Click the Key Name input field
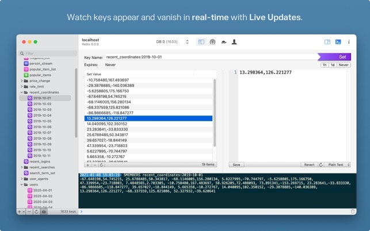Viewport: 370px width, 231px height. 211,57
